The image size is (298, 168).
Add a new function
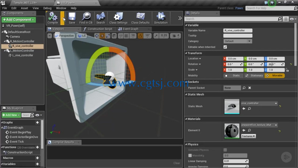(x=38, y=147)
